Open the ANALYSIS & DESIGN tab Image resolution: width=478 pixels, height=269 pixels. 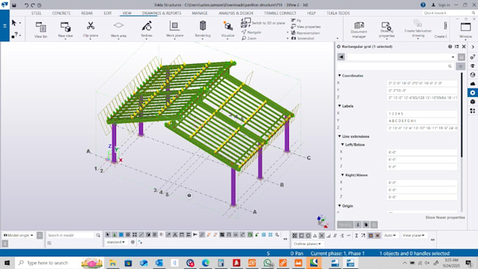coord(235,13)
